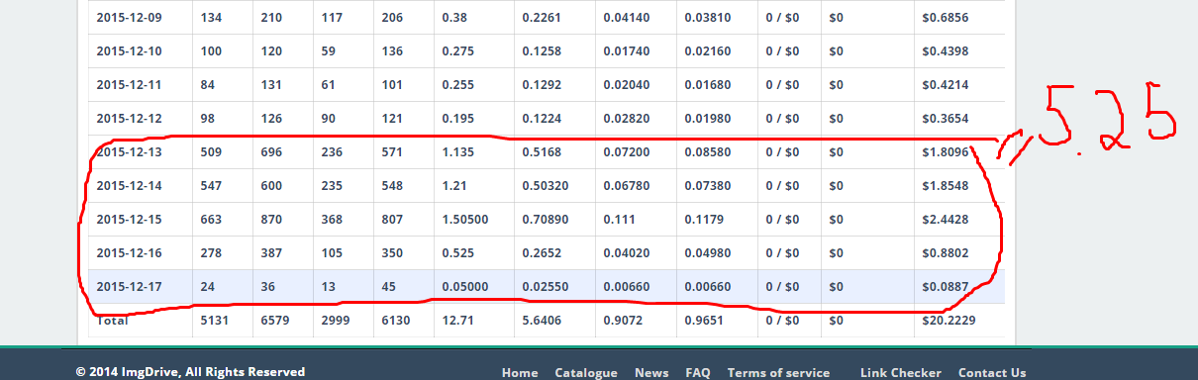Open the FAQ link
Image resolution: width=1198 pixels, height=380 pixels.
click(x=698, y=373)
